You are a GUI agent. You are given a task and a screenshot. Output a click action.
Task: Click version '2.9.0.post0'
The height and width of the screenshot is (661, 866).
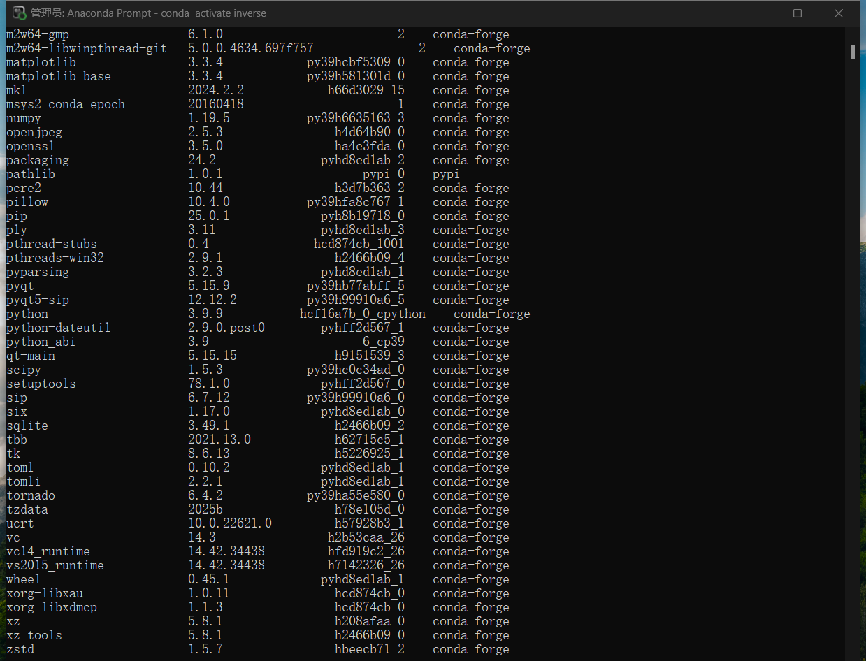[226, 328]
